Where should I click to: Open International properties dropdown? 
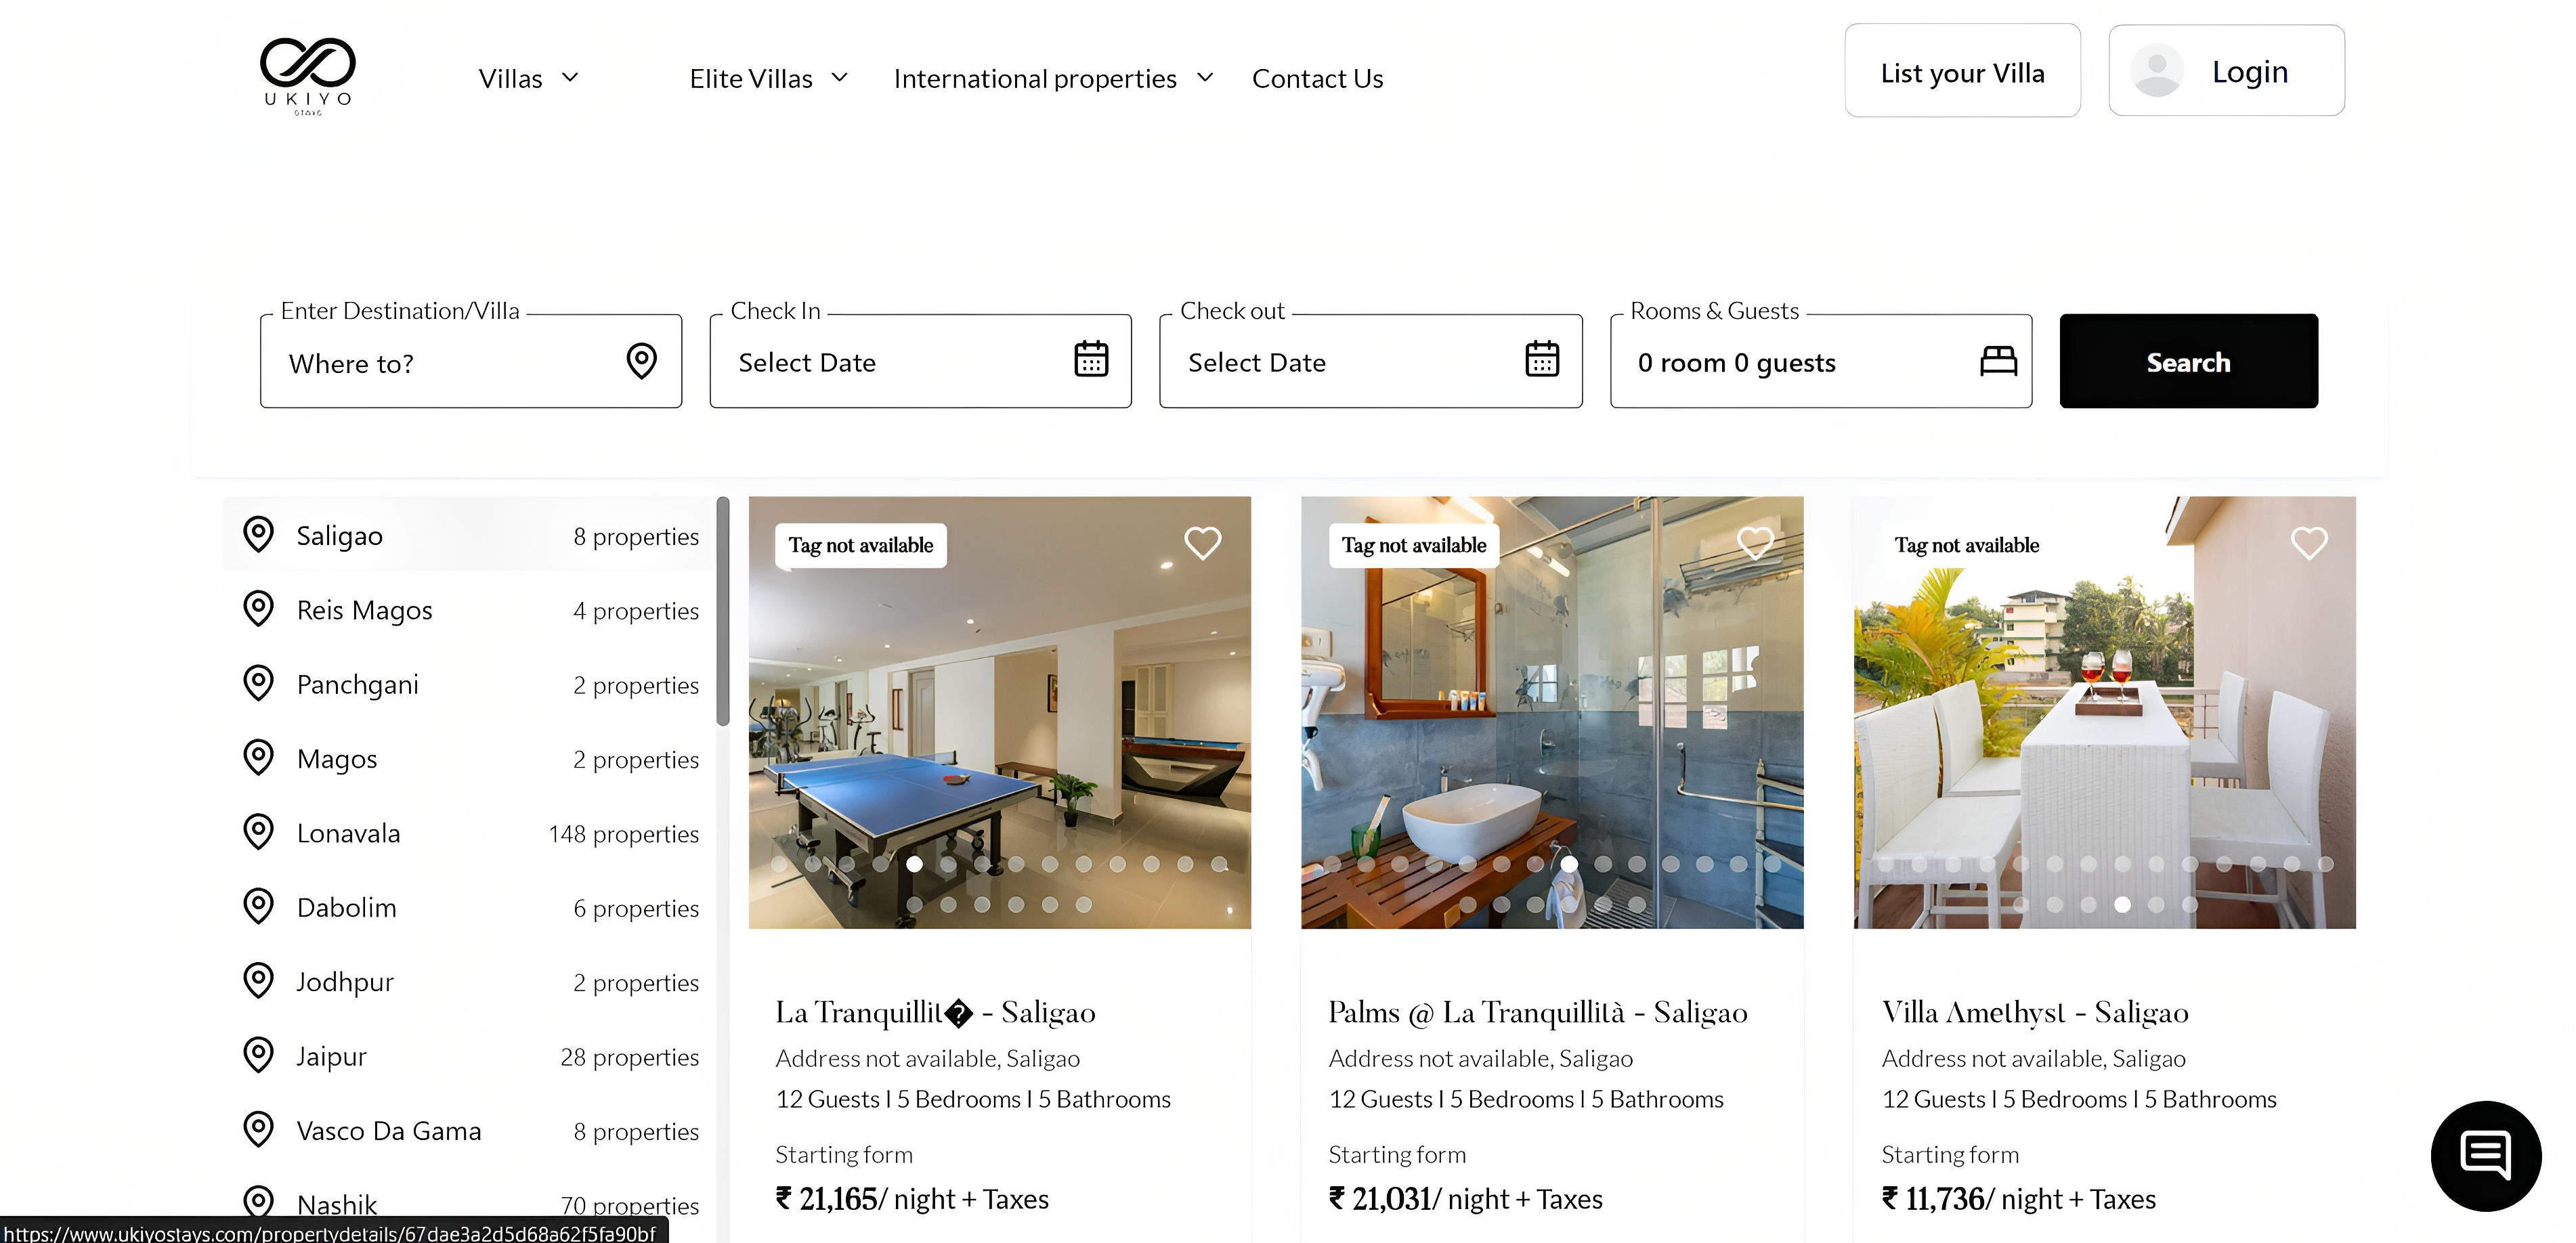[x=1053, y=78]
